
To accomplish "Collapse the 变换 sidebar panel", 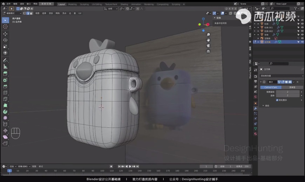I will 215,18.
